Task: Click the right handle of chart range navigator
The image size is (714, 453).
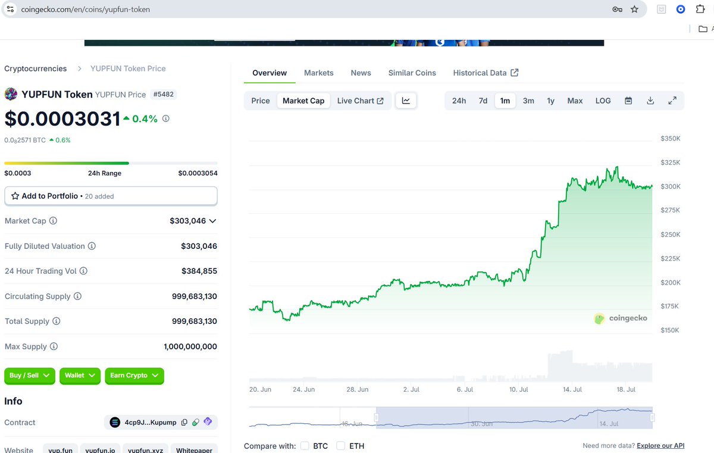Action: (x=653, y=418)
